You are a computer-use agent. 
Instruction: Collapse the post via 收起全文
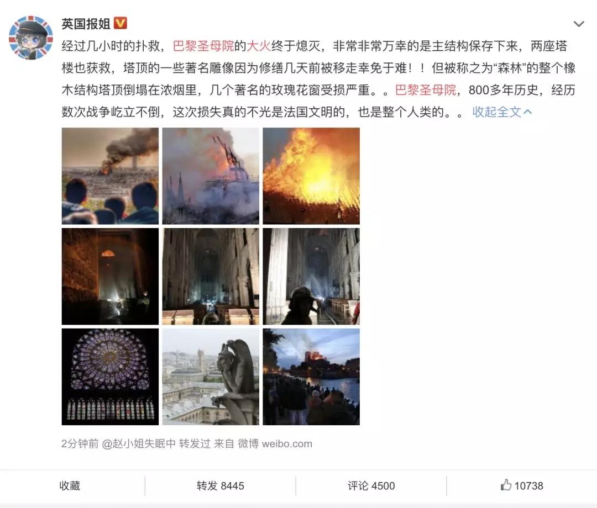click(x=502, y=112)
